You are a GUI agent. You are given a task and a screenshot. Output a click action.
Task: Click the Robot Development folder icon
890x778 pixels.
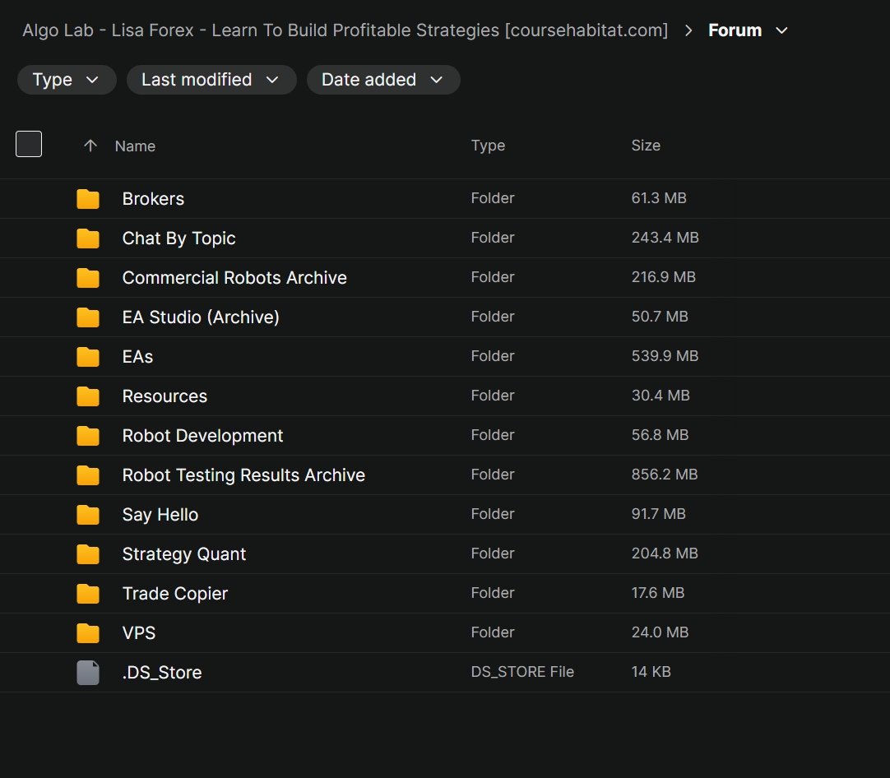point(88,436)
